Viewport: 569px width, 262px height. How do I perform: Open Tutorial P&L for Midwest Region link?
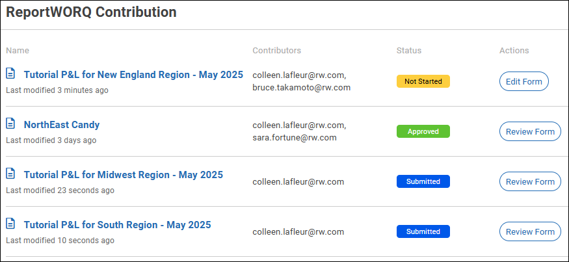tap(124, 175)
